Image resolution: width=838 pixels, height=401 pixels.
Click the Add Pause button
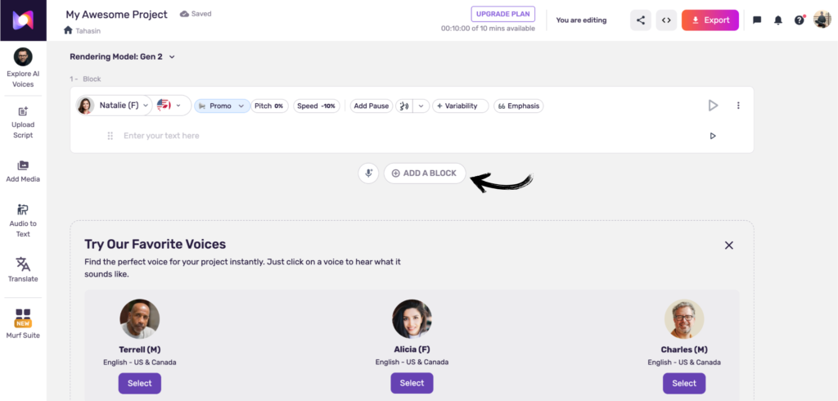point(372,106)
